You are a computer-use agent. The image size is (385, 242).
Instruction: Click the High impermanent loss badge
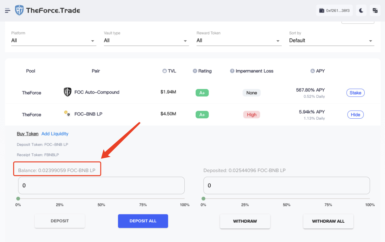pos(252,115)
